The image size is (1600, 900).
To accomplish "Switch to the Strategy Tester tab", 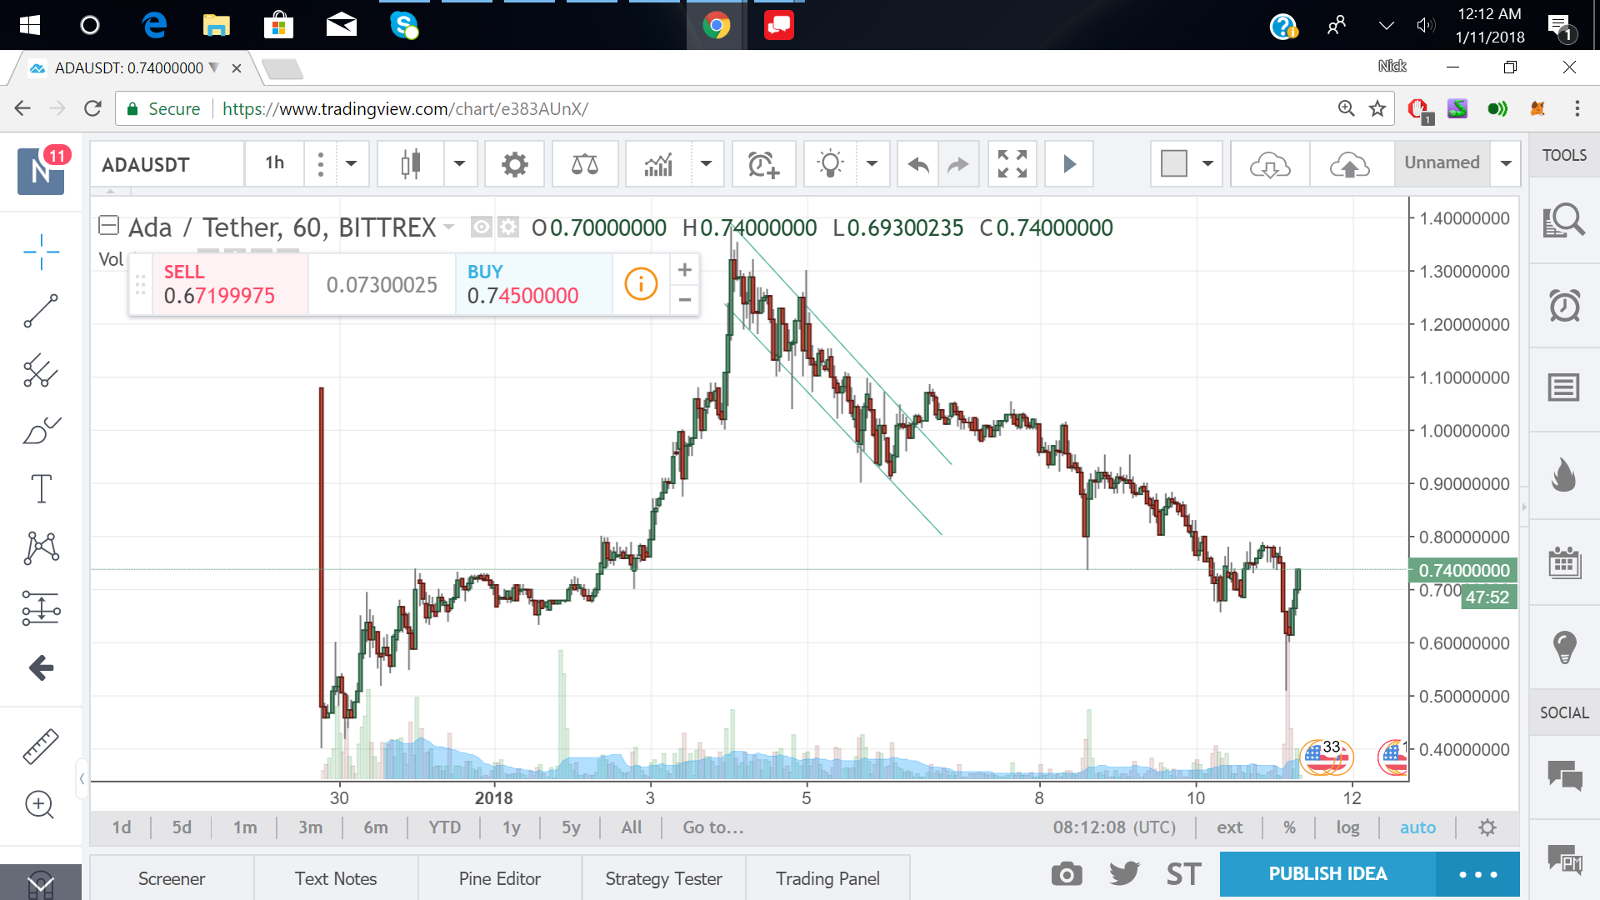I will (x=663, y=878).
